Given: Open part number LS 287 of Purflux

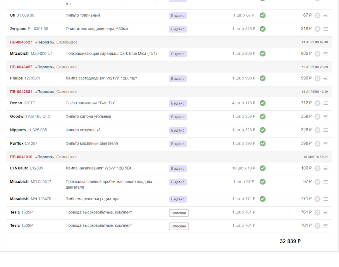Looking at the screenshot, I should click(31, 144).
